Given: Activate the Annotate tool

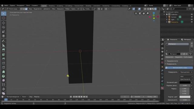Looking at the screenshot, I should [4, 41].
